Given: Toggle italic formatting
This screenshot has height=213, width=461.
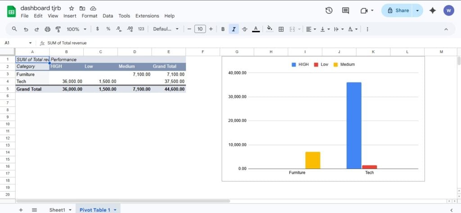Looking at the screenshot, I should [x=234, y=29].
